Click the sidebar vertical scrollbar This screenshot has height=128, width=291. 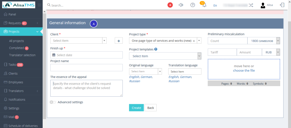pyautogui.click(x=44, y=66)
